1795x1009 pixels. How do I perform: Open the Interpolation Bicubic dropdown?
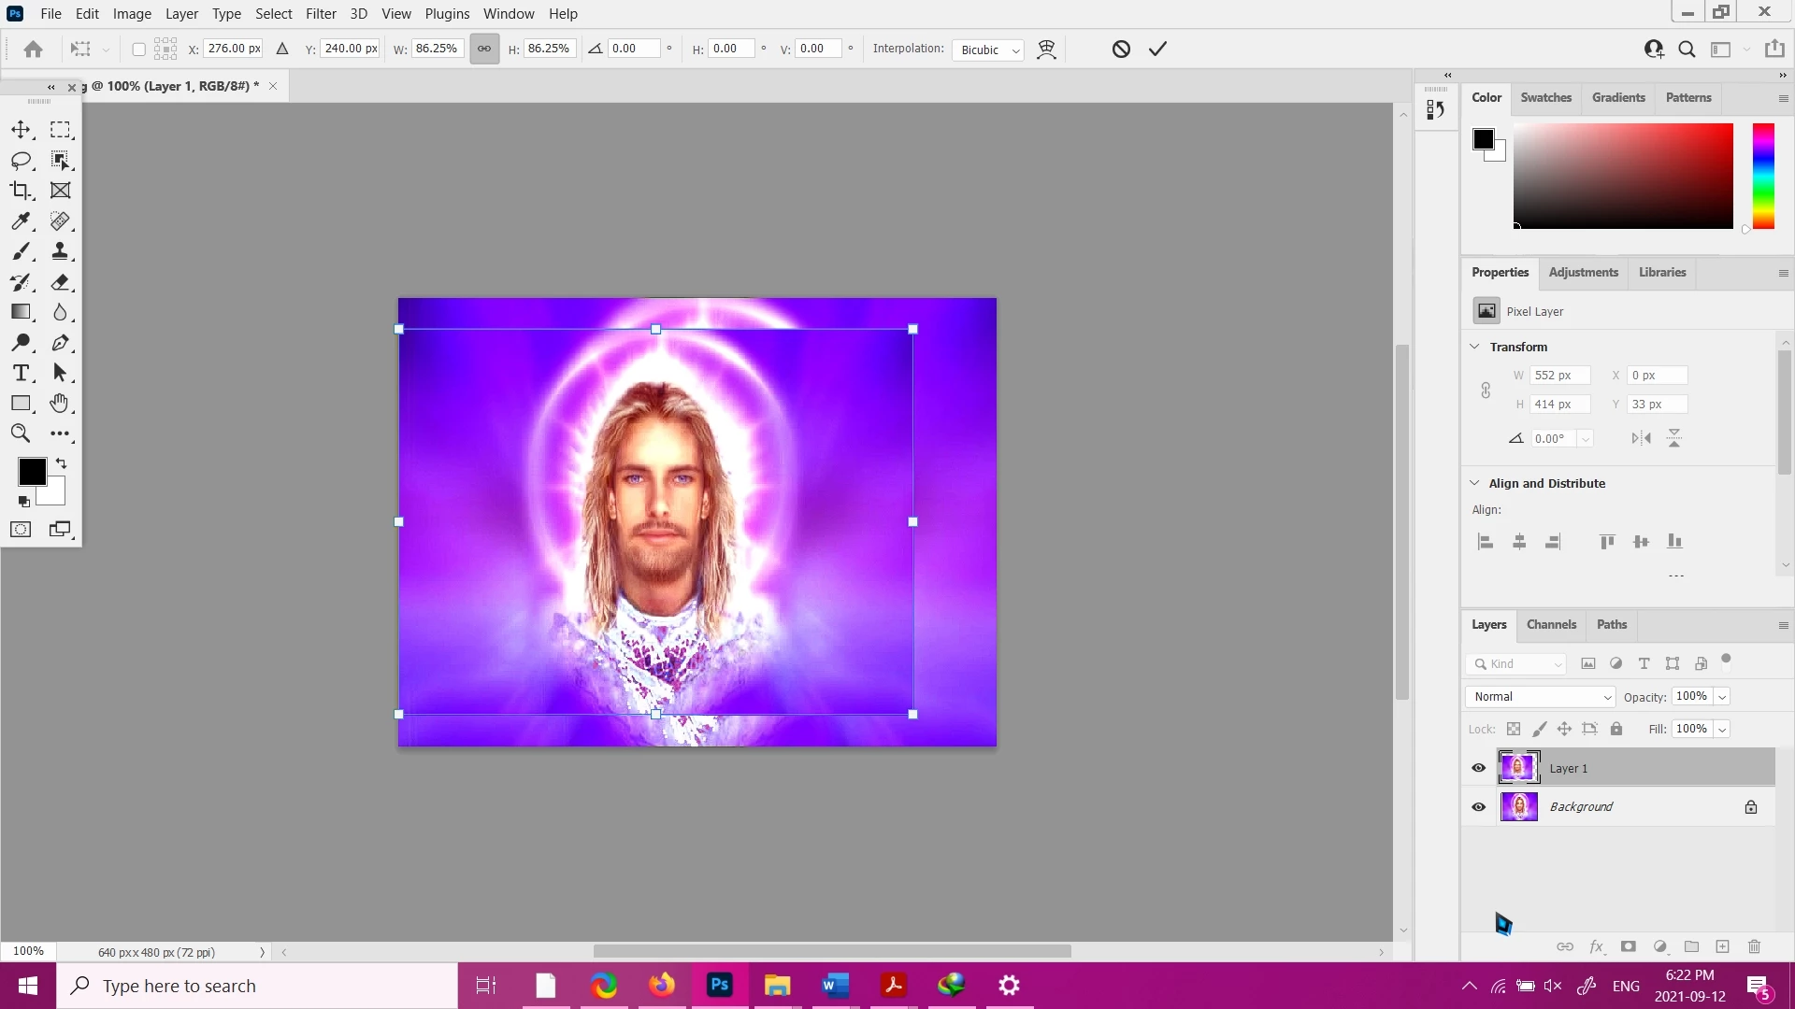989,50
